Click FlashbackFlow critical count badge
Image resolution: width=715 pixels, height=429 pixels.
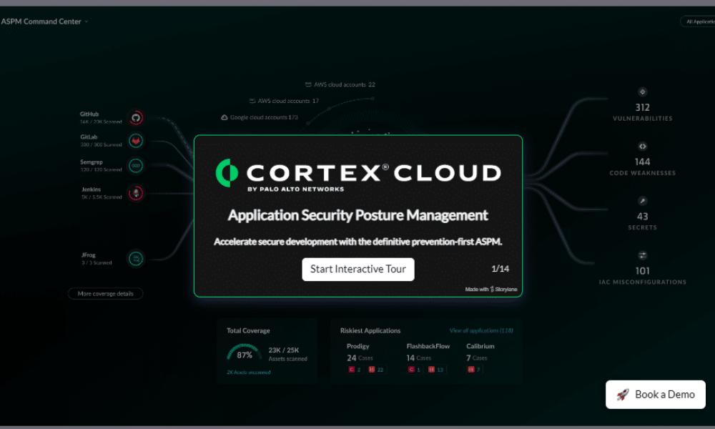(x=415, y=370)
